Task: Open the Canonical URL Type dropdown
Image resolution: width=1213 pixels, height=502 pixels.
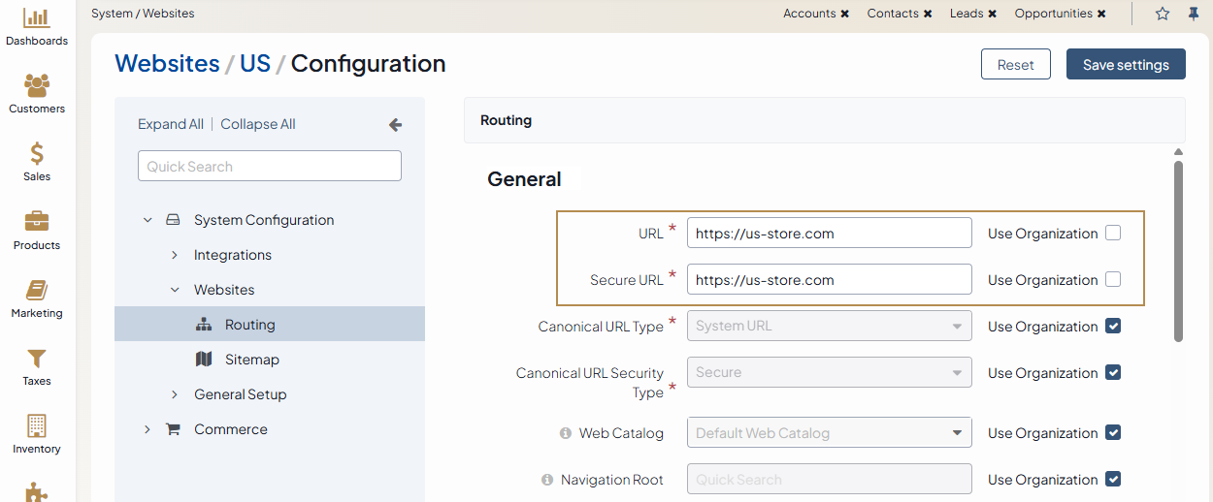Action: [x=829, y=326]
